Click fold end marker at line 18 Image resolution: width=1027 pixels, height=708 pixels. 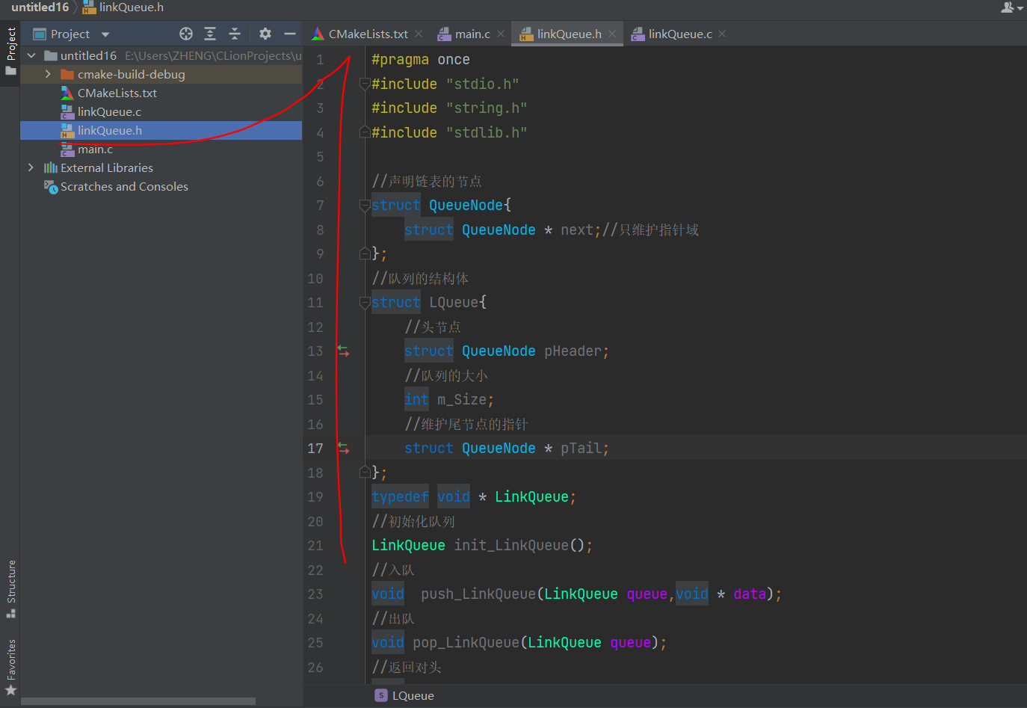[365, 472]
